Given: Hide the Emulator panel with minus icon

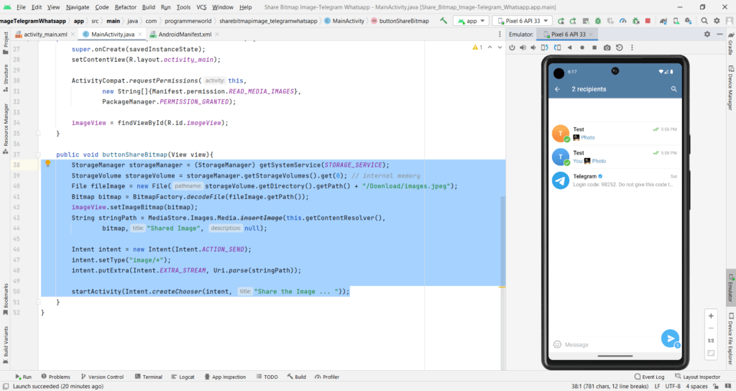Looking at the screenshot, I should point(719,34).
